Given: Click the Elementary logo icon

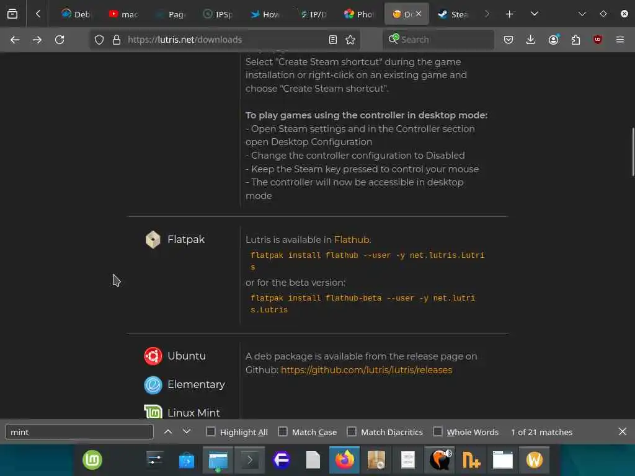Looking at the screenshot, I should click(153, 385).
